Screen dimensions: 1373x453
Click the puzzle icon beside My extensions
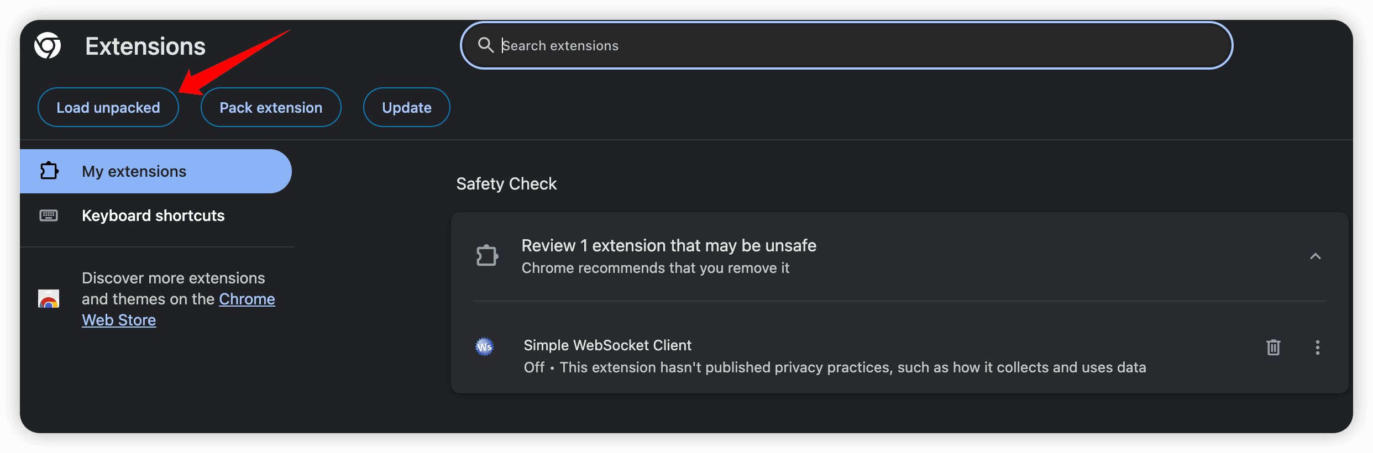click(49, 171)
